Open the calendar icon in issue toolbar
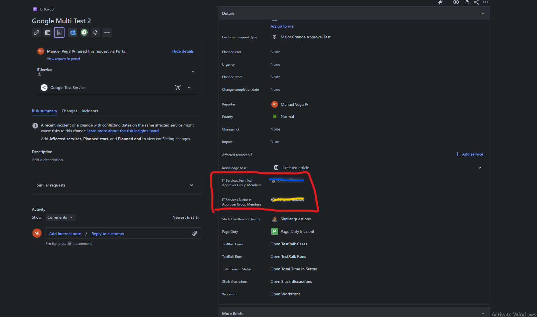 pos(48,33)
